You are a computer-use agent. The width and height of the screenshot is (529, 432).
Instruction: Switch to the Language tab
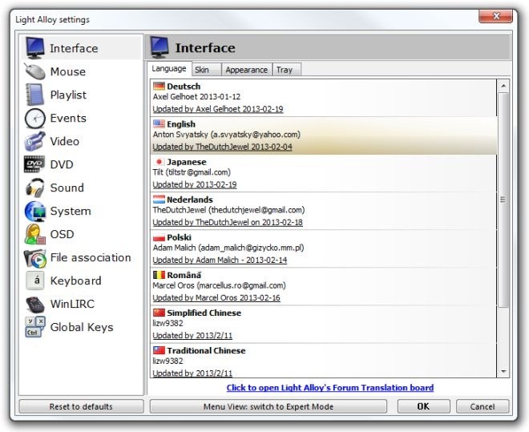click(x=169, y=69)
